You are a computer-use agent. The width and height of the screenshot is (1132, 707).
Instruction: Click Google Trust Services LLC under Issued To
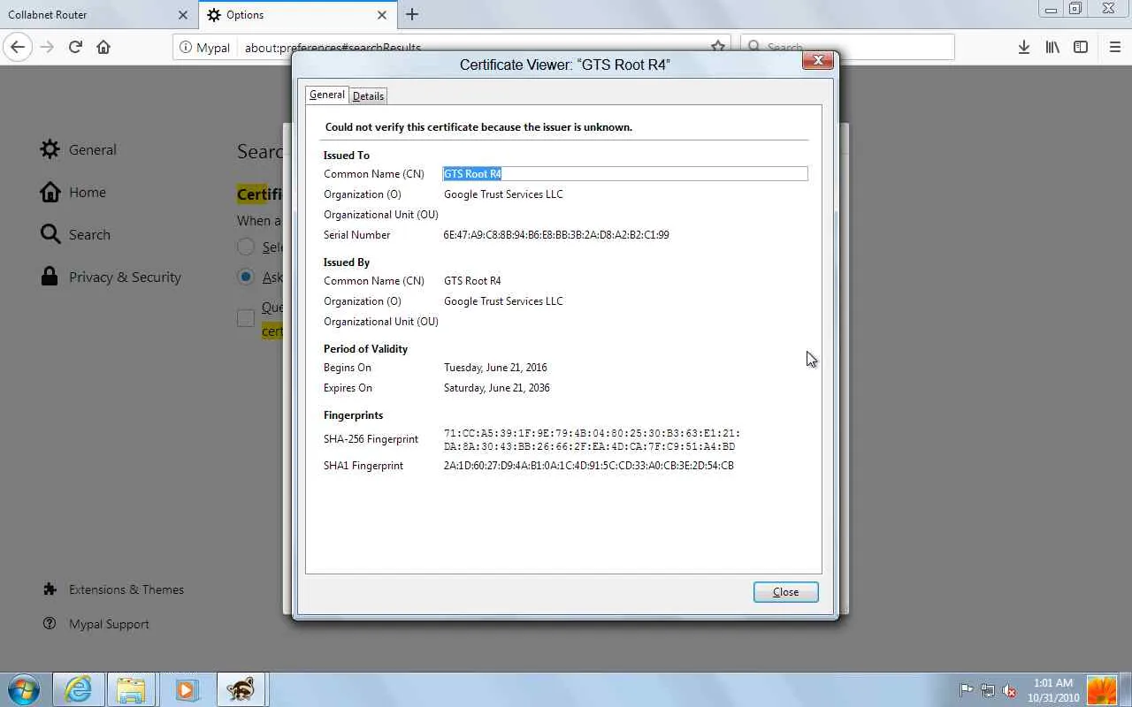(503, 194)
